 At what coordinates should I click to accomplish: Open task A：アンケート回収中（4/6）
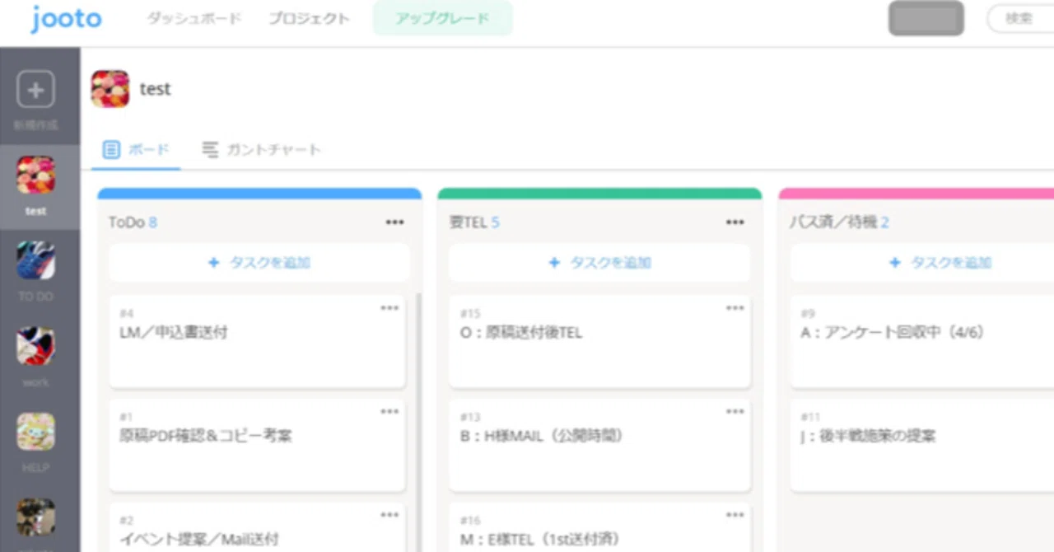pyautogui.click(x=922, y=341)
